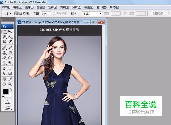Select the Slice tool
The width and height of the screenshot is (171, 125).
(10, 42)
